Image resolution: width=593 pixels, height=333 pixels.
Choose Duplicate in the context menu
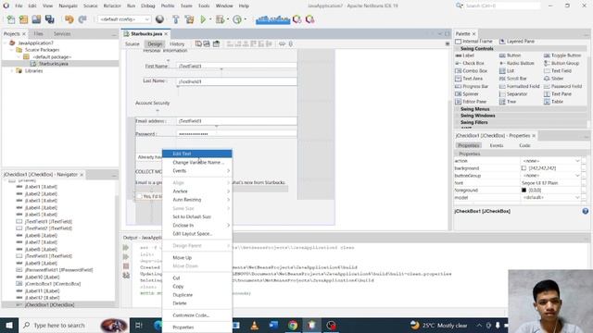(x=197, y=294)
